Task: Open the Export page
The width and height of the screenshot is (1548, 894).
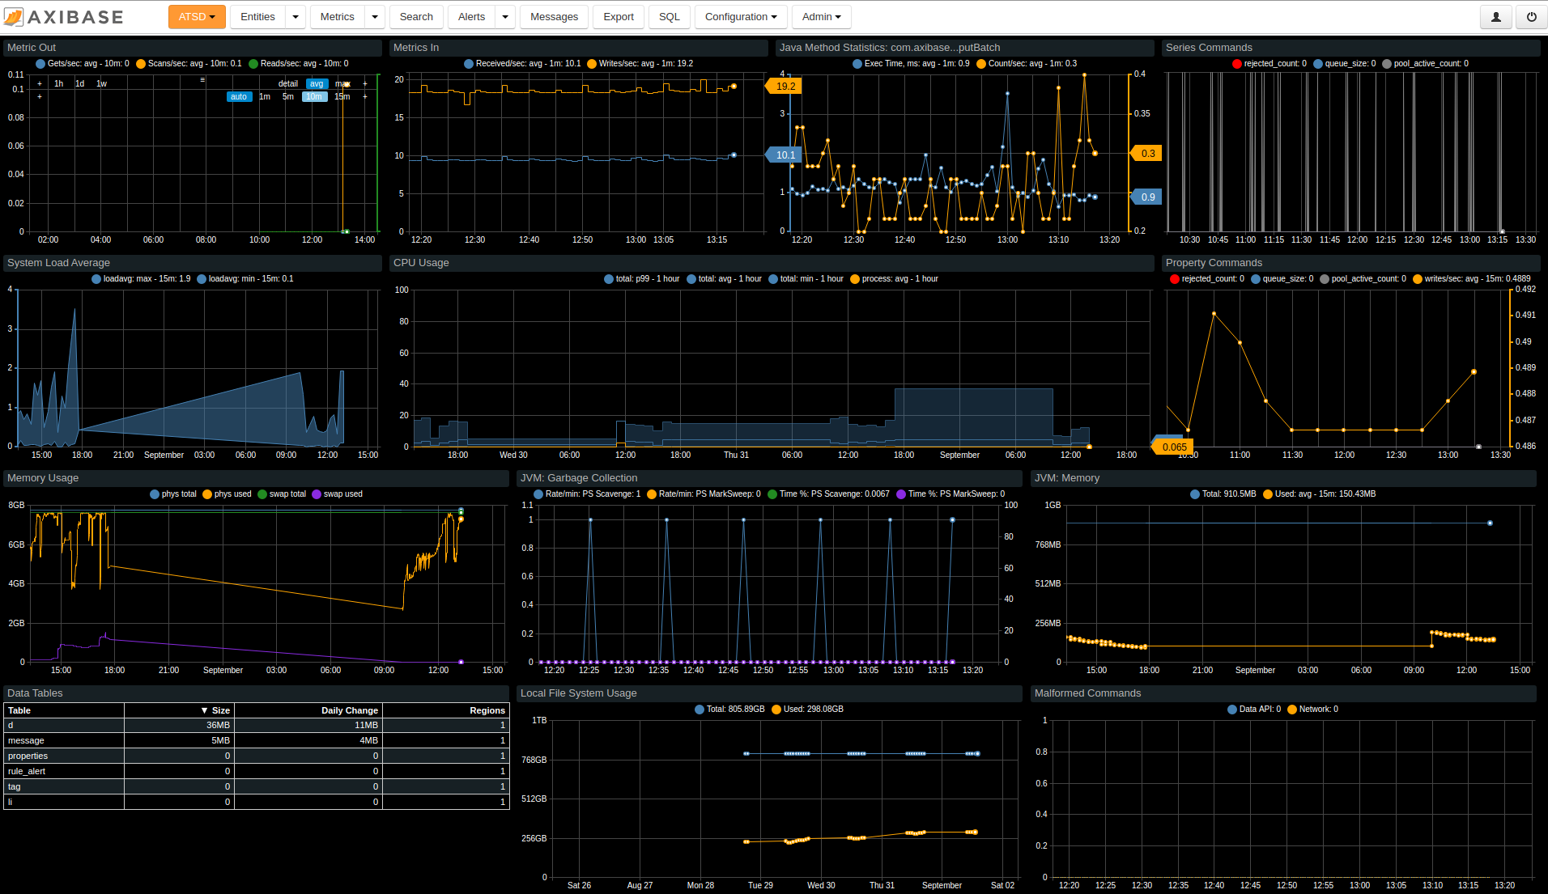Action: (619, 17)
